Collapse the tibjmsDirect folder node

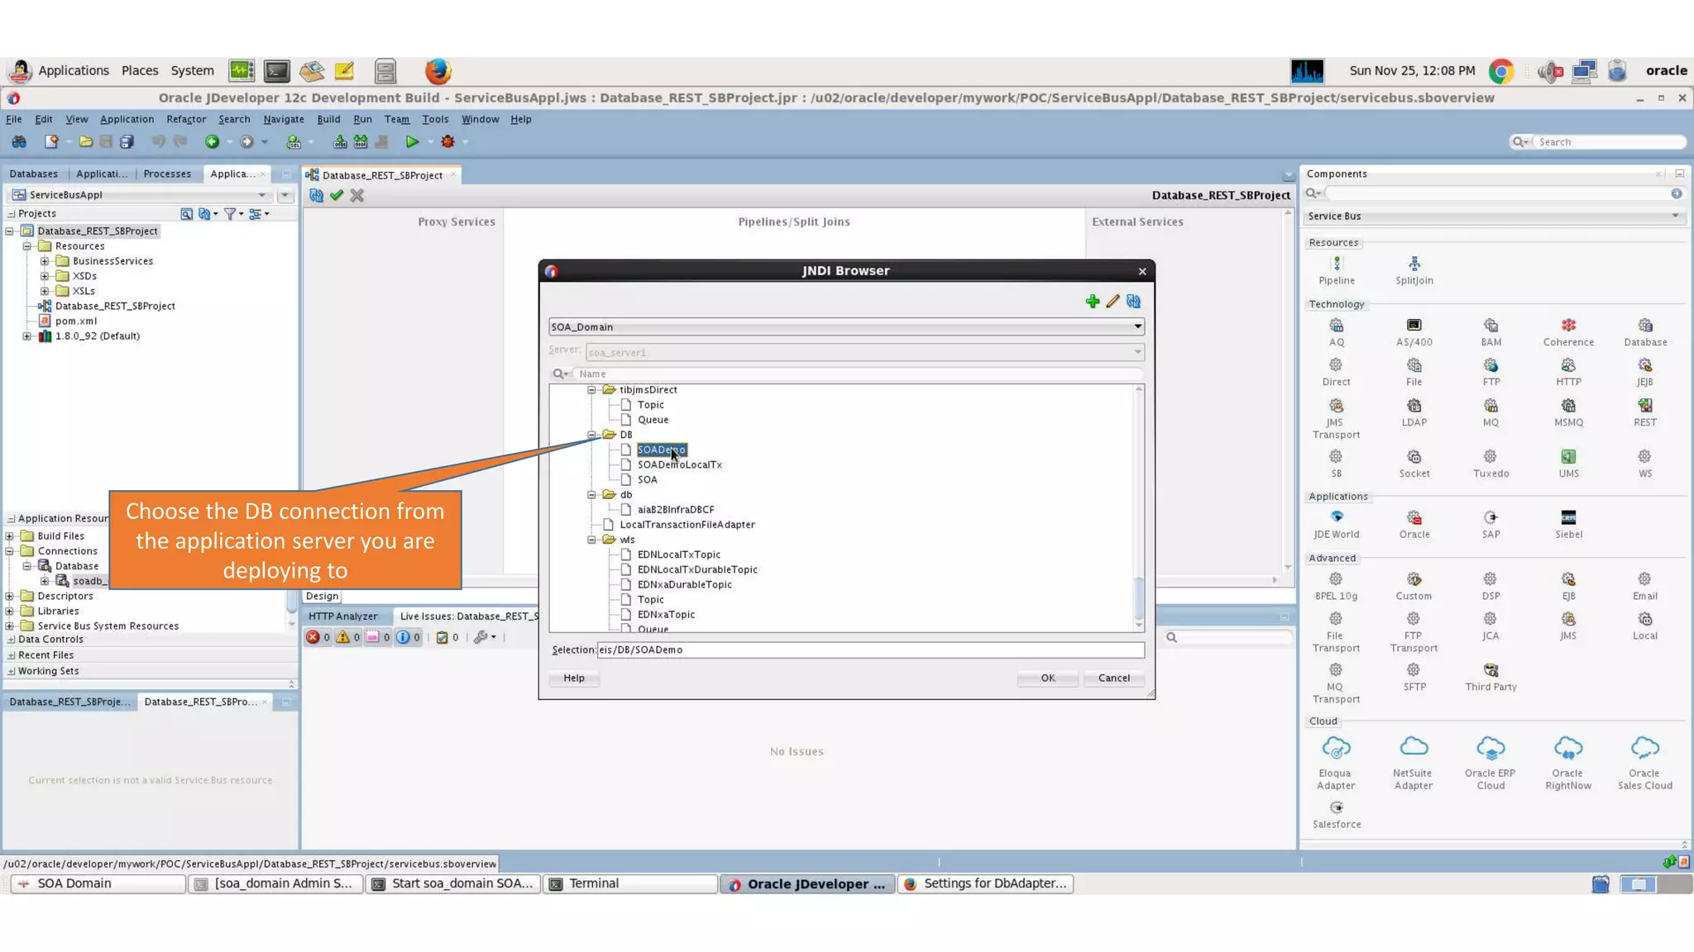(591, 390)
